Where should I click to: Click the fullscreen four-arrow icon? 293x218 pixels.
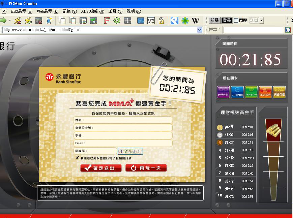pyautogui.click(x=127, y=20)
